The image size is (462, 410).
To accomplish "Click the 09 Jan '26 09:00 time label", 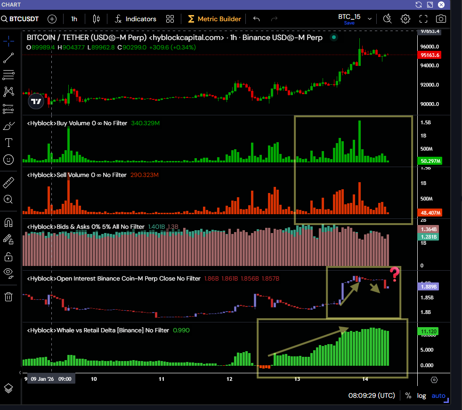I will click(51, 379).
